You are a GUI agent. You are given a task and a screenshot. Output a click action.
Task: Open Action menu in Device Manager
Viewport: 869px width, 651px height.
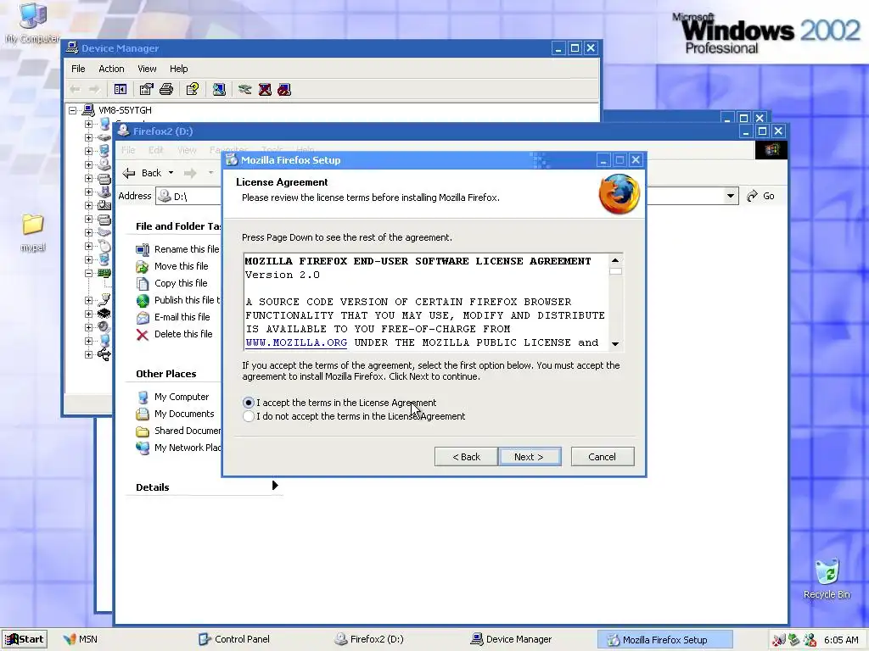point(111,69)
